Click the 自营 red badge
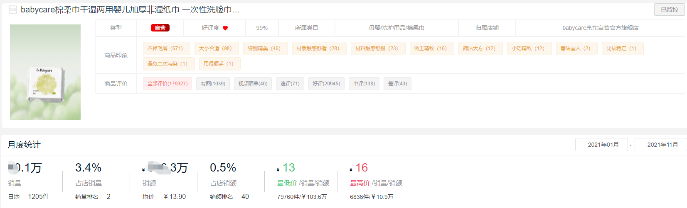The image size is (687, 208). point(160,28)
